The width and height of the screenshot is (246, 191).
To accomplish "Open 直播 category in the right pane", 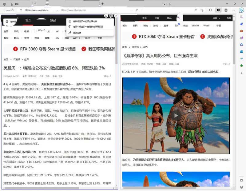I will (166, 26).
